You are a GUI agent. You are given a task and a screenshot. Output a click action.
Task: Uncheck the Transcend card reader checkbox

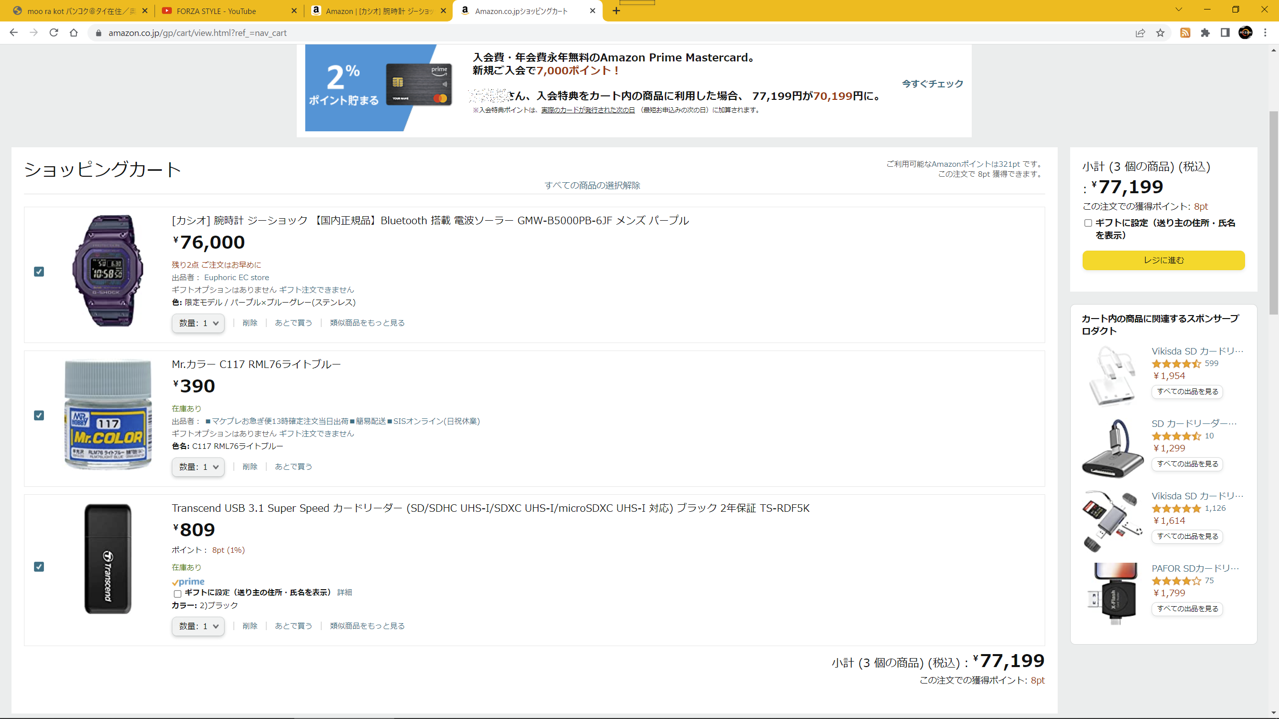tap(39, 567)
